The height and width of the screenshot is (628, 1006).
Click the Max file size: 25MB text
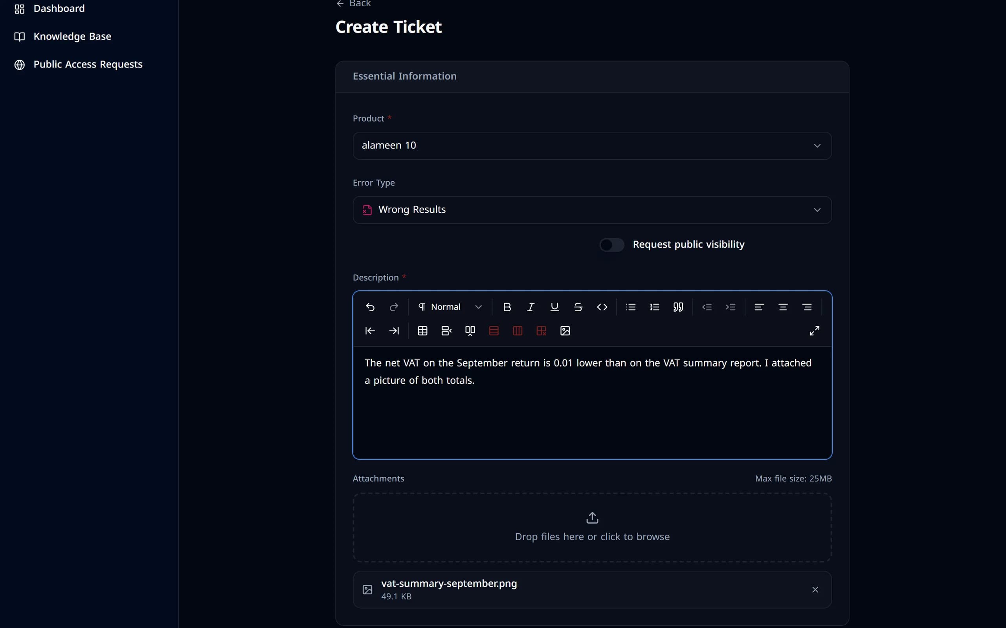[793, 478]
